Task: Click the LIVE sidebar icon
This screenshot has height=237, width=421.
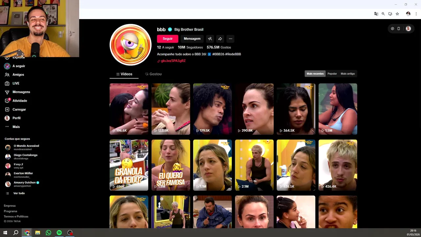Action: coord(7,83)
